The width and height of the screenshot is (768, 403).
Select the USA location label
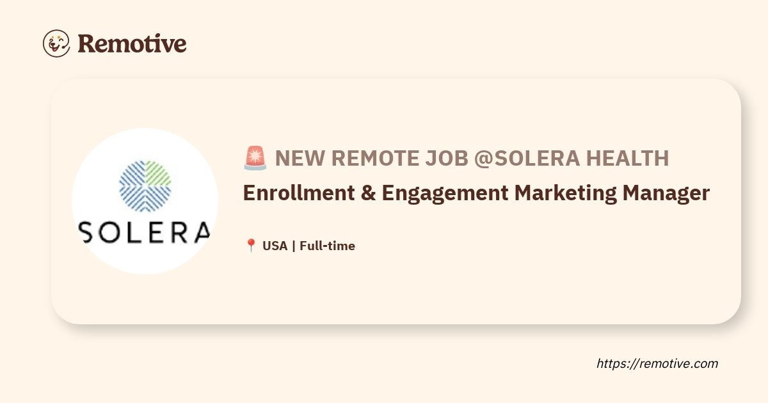[x=275, y=246]
